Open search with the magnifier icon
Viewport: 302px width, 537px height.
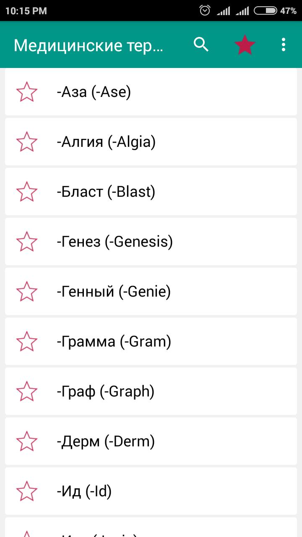201,44
